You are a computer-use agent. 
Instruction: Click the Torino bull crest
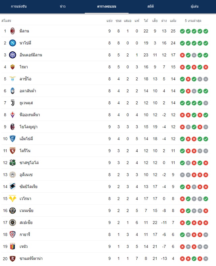pyautogui.click(x=12, y=151)
